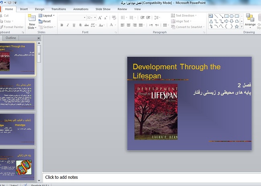Open Text Direction dropdown

click(x=184, y=16)
